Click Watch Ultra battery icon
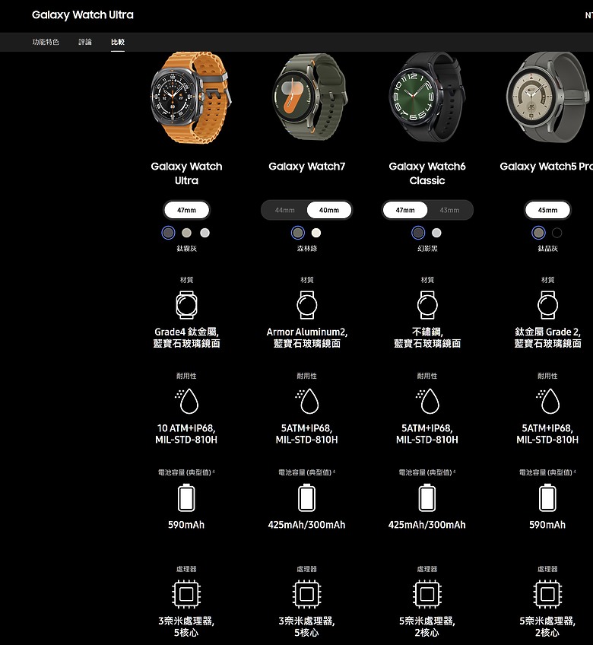 click(x=186, y=498)
